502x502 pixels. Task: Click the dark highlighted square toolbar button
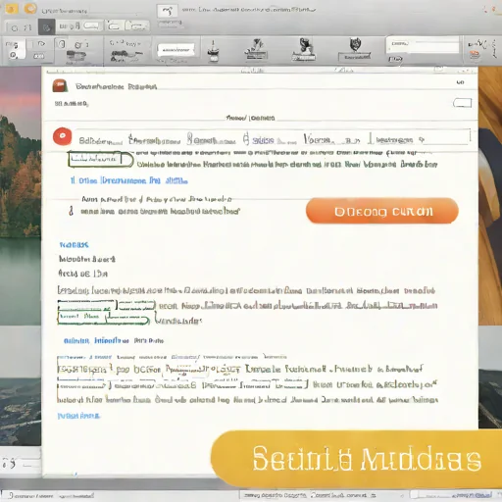click(x=46, y=27)
